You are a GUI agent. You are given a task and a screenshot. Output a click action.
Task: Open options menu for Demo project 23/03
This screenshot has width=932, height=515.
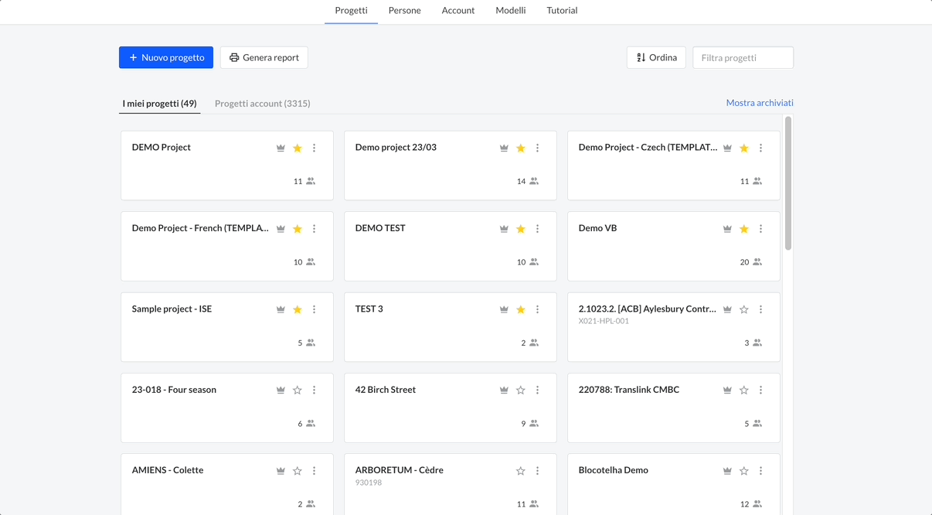point(538,148)
